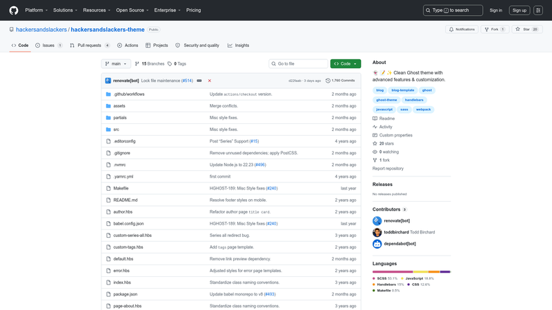Click the toddbirchard avatar
Image resolution: width=552 pixels, height=310 pixels.
pos(377,232)
